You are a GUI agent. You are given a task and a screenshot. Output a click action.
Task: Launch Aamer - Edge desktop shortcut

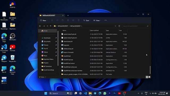pyautogui.click(x=4, y=38)
